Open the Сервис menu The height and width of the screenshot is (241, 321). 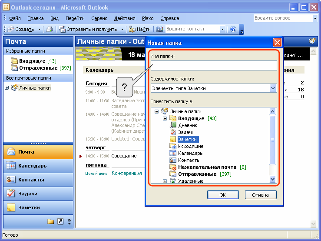(99, 18)
